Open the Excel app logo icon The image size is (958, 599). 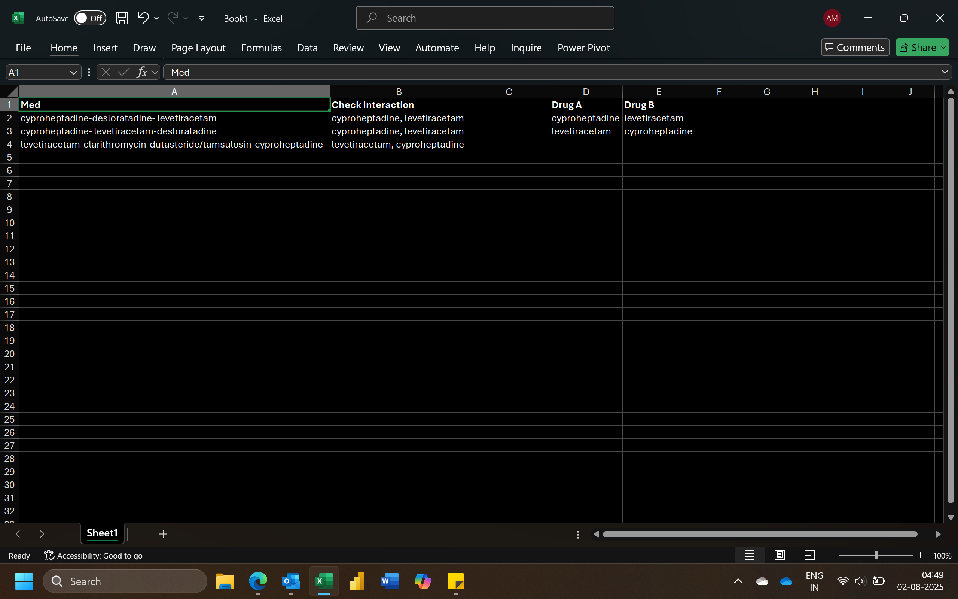[18, 18]
